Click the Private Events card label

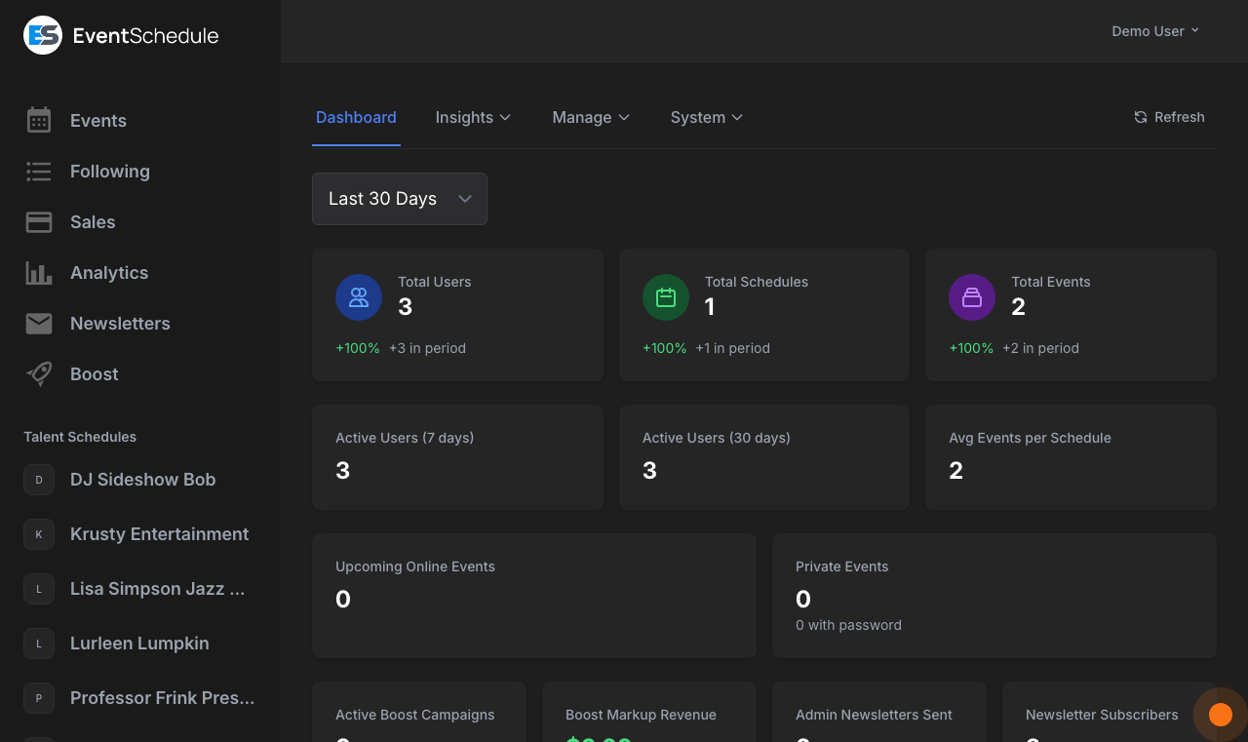[842, 566]
